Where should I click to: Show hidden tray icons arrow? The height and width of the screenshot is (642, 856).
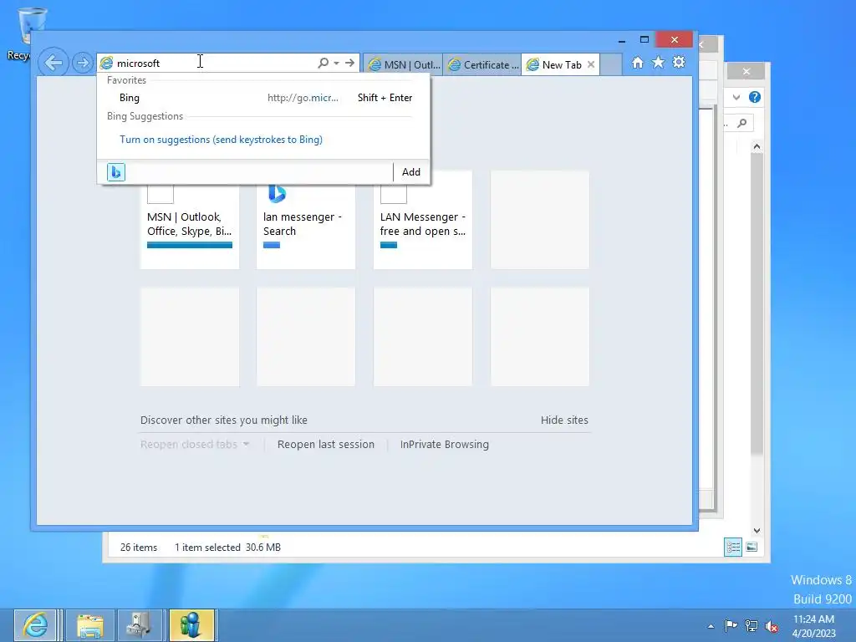(x=711, y=626)
